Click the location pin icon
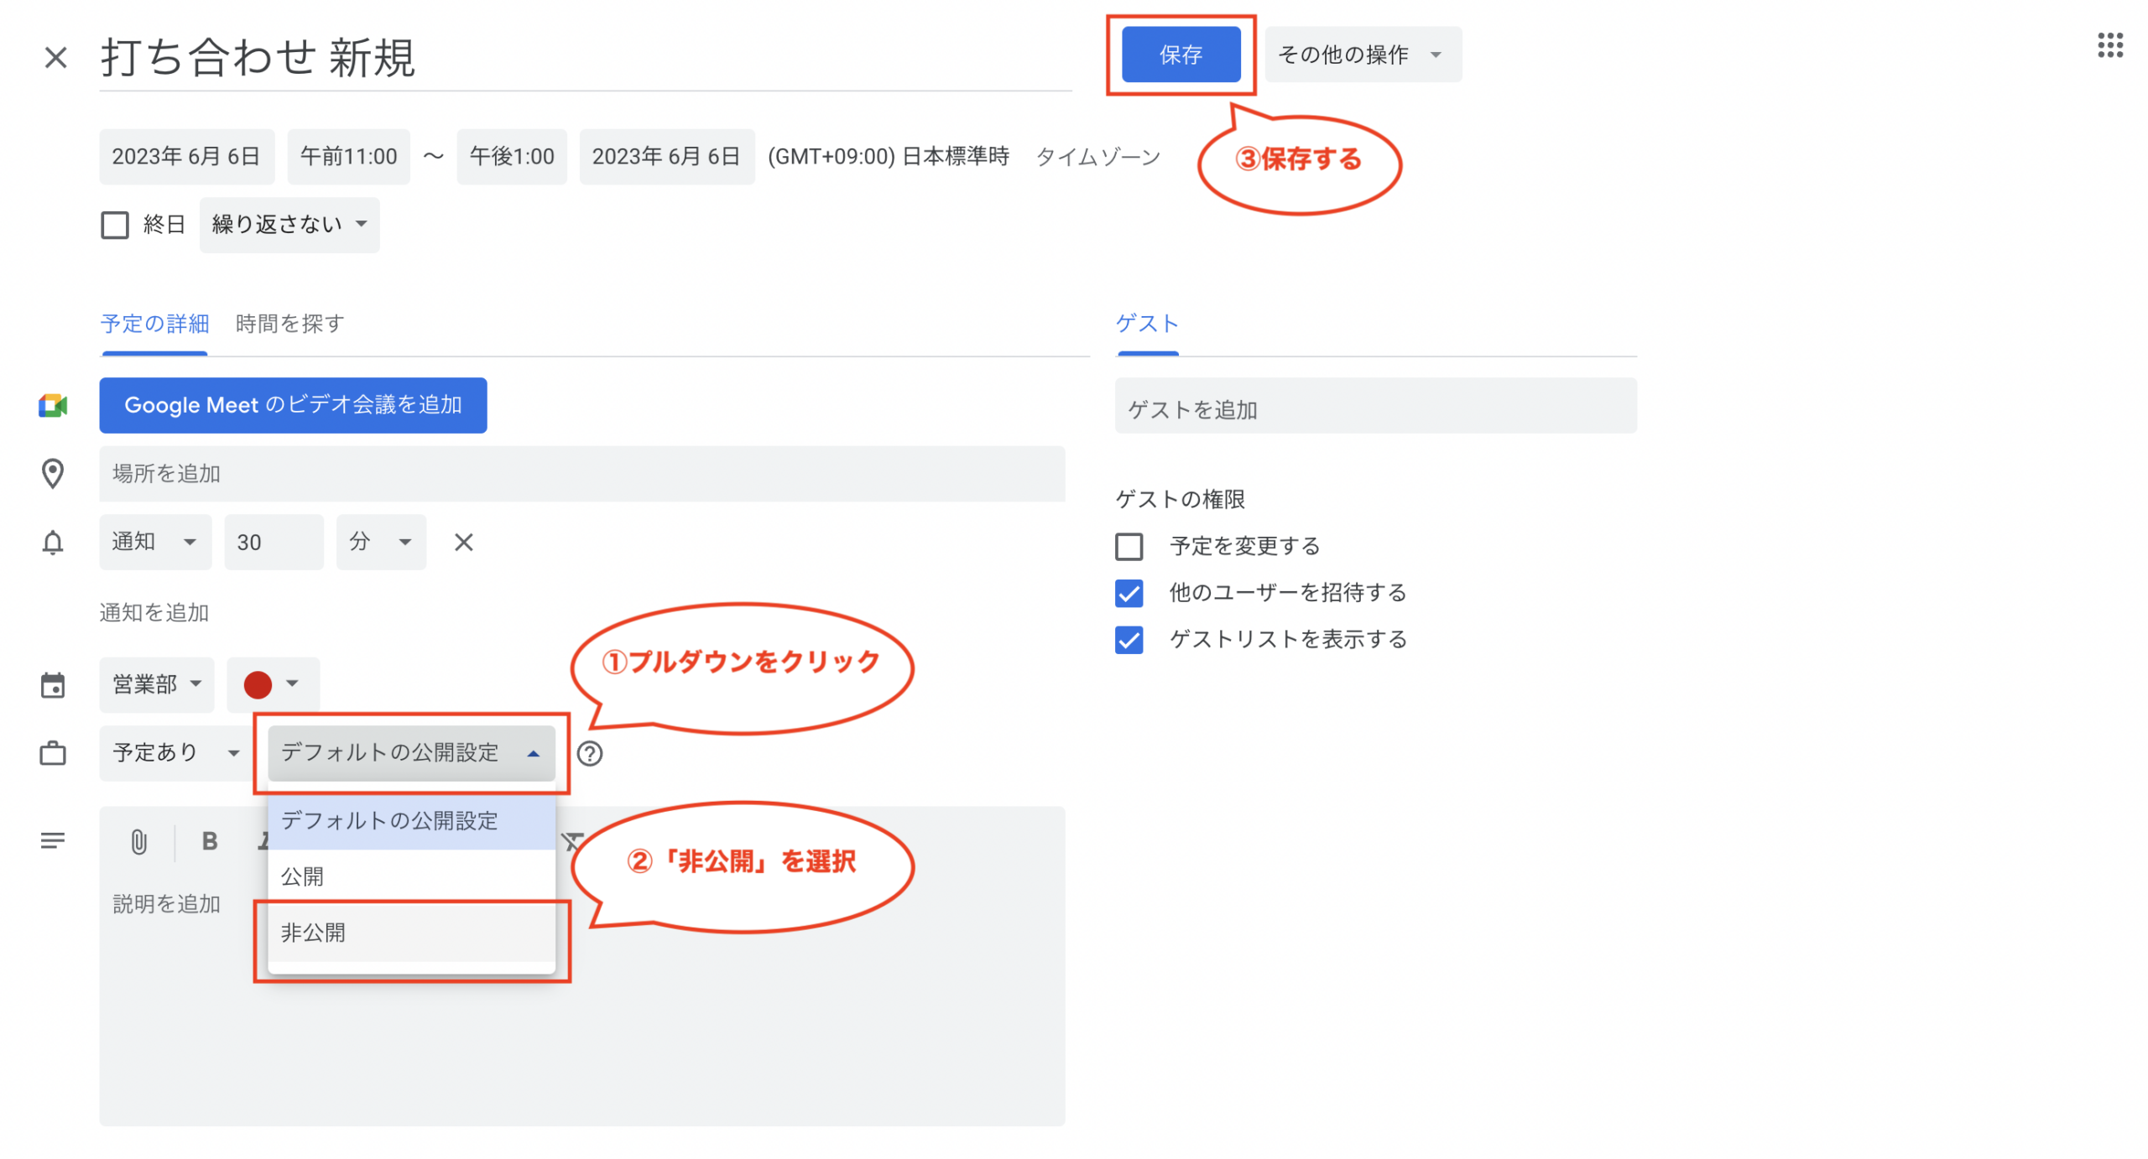 click(x=53, y=474)
